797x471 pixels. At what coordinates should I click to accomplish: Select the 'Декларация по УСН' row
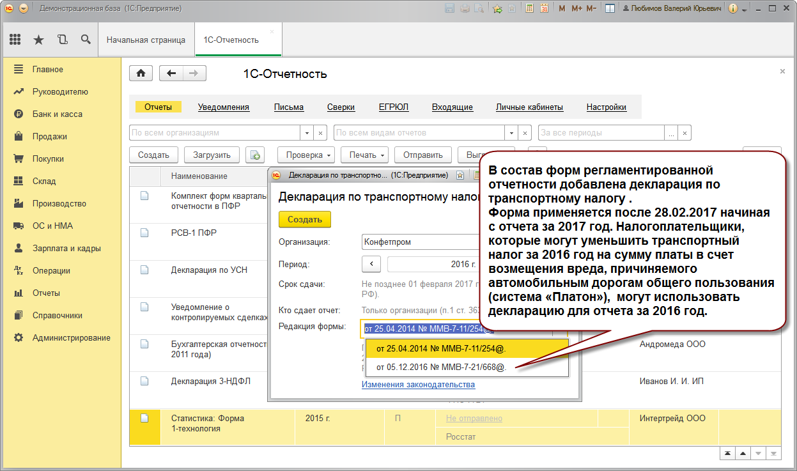(209, 270)
